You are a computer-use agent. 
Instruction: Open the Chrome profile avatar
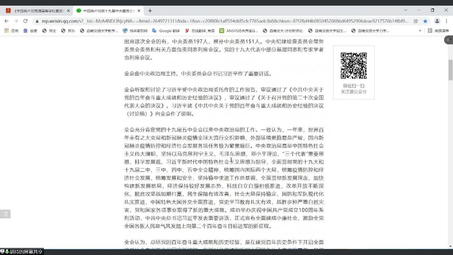tap(437, 21)
